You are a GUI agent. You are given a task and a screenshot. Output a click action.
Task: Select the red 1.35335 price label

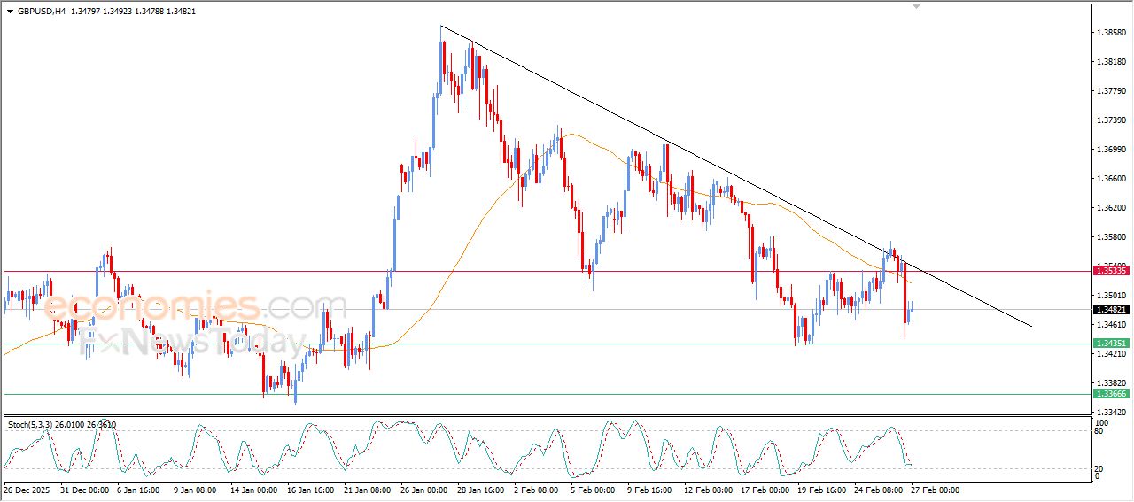coord(1111,270)
